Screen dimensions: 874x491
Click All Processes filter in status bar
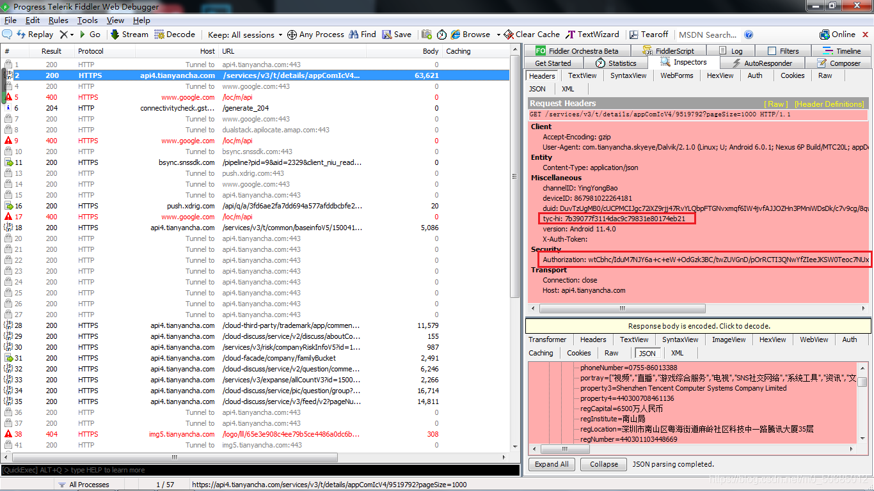click(x=83, y=485)
